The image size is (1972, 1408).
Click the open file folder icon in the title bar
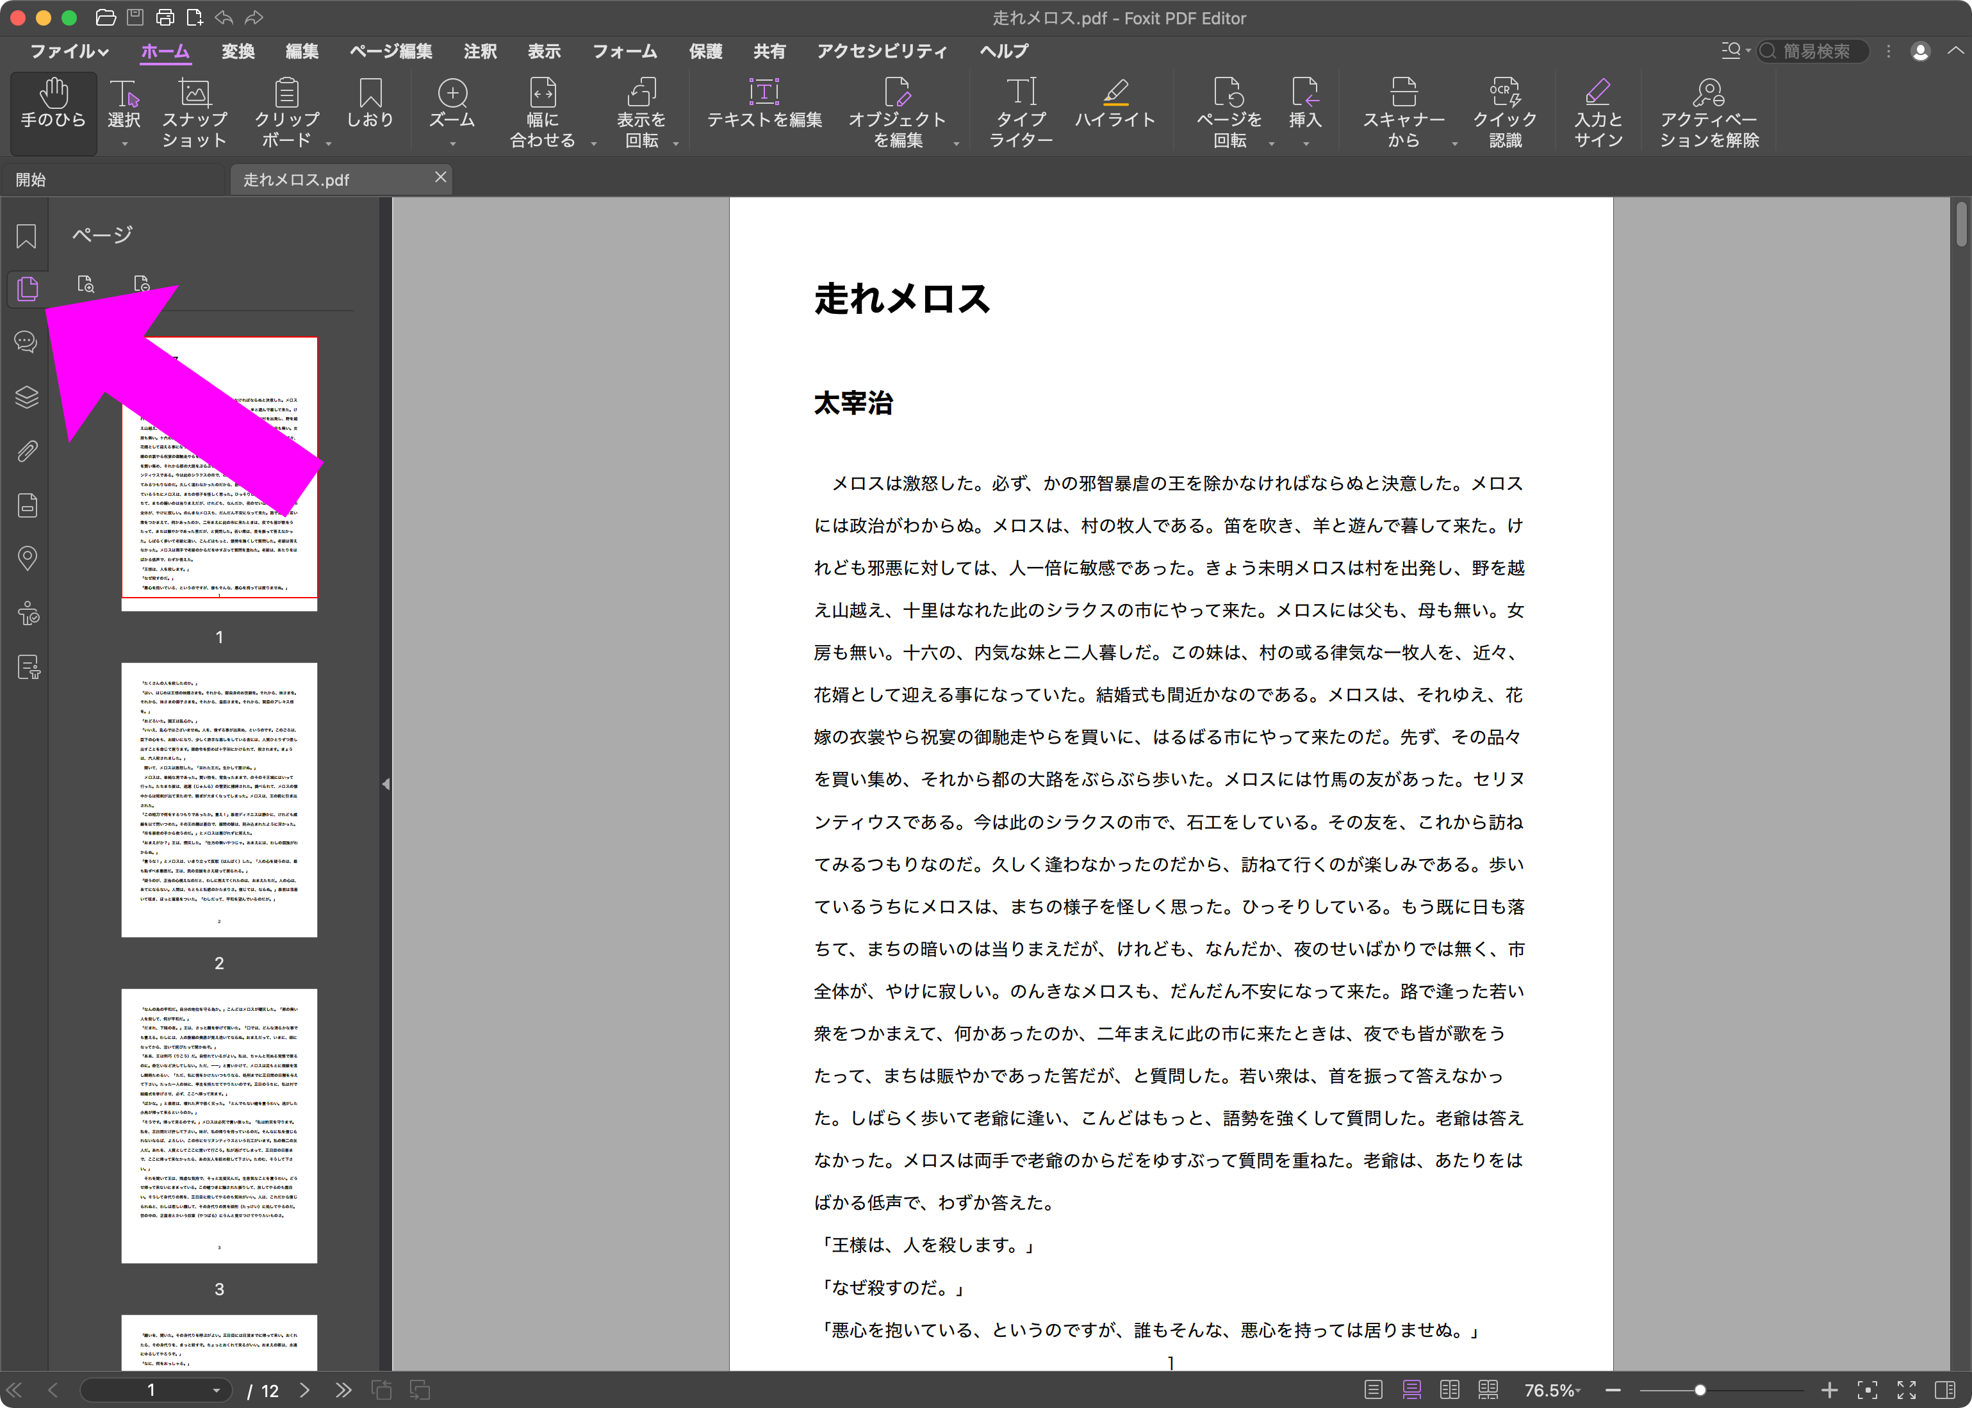point(105,17)
